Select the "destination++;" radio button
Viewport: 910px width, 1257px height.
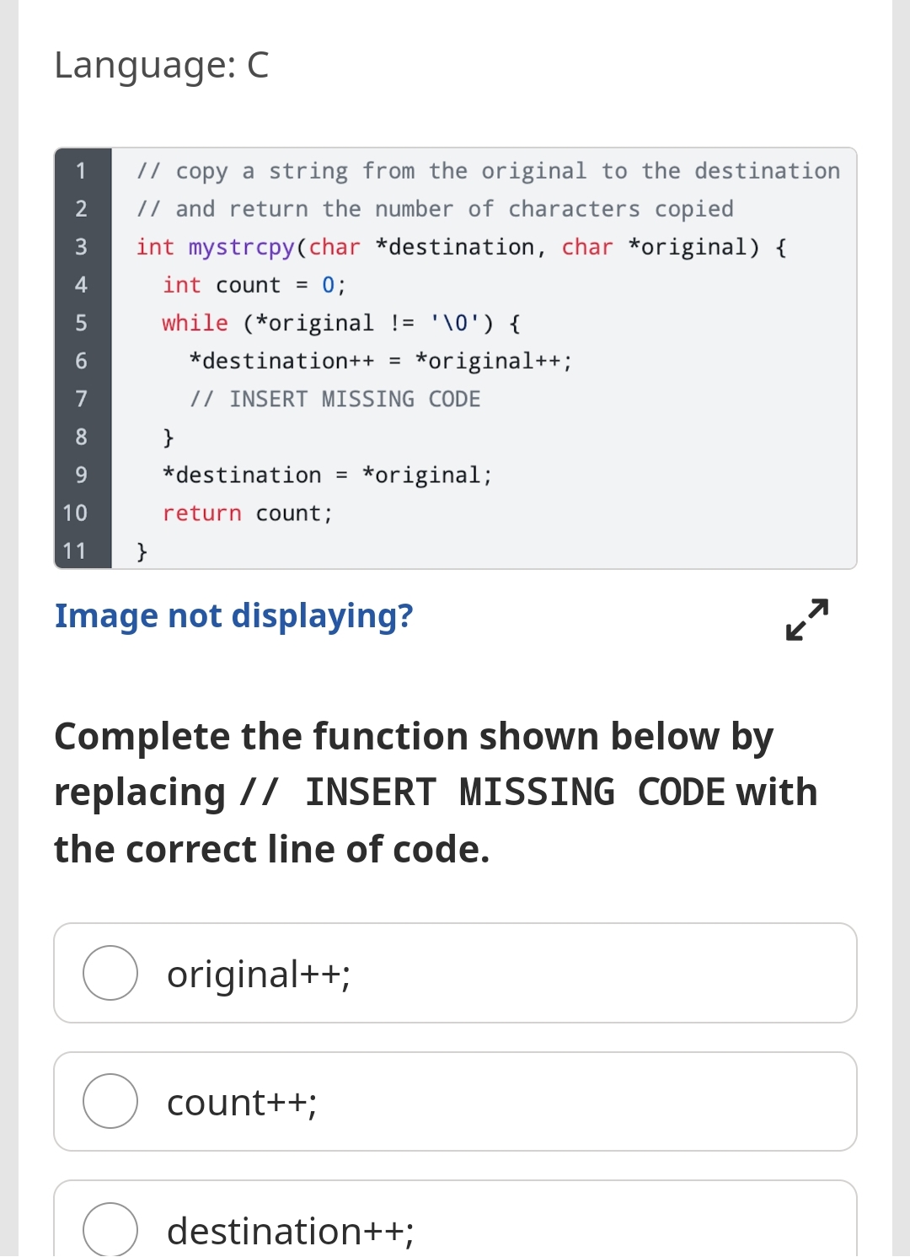tap(110, 1230)
